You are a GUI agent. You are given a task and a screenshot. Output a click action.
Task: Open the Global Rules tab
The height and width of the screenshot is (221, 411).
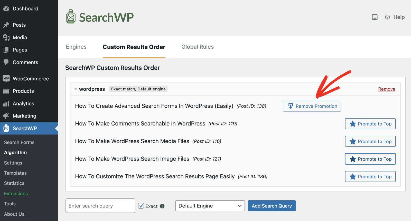[x=198, y=47]
